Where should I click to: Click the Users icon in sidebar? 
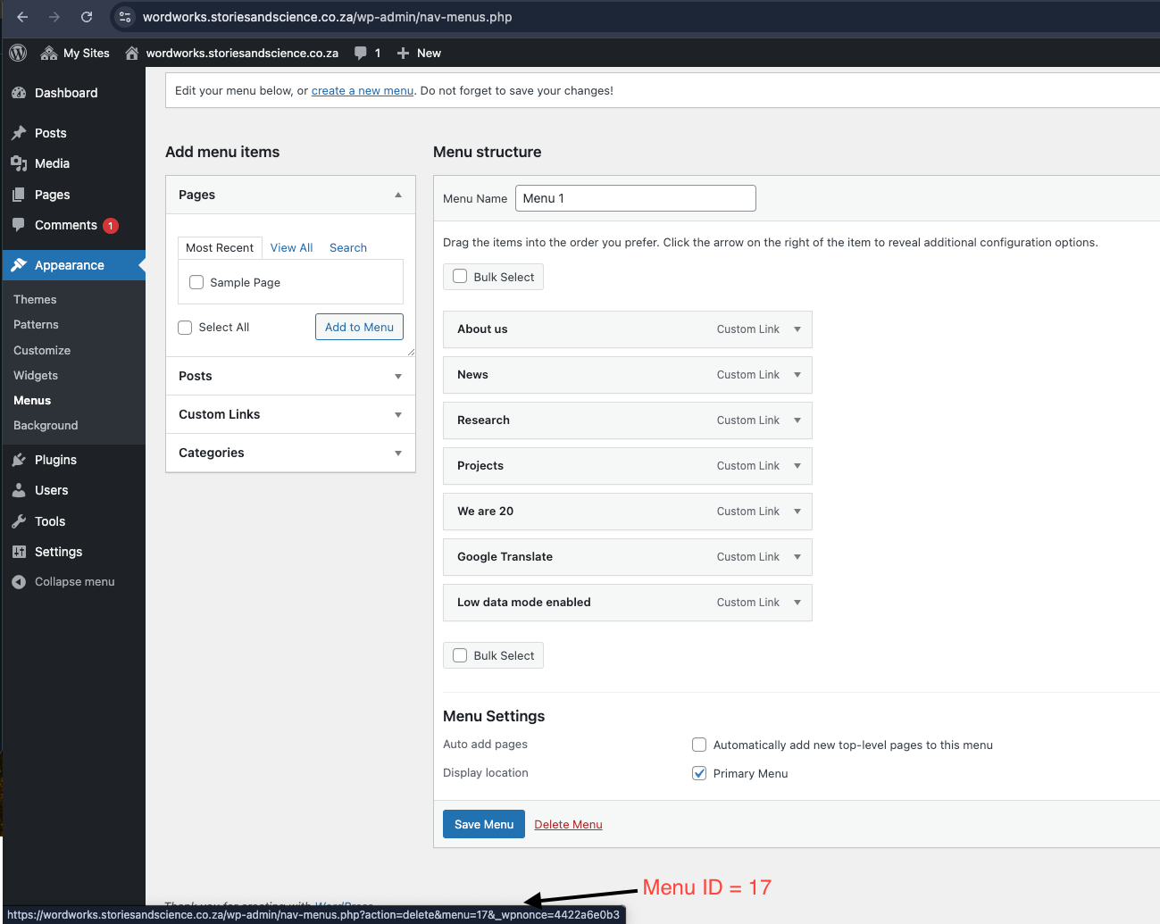[19, 490]
